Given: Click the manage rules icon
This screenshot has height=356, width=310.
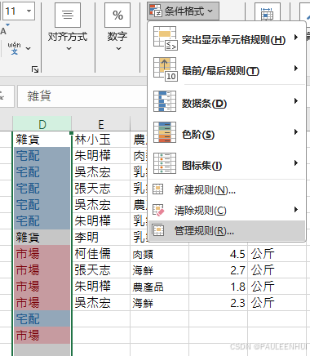Looking at the screenshot, I should tap(158, 230).
